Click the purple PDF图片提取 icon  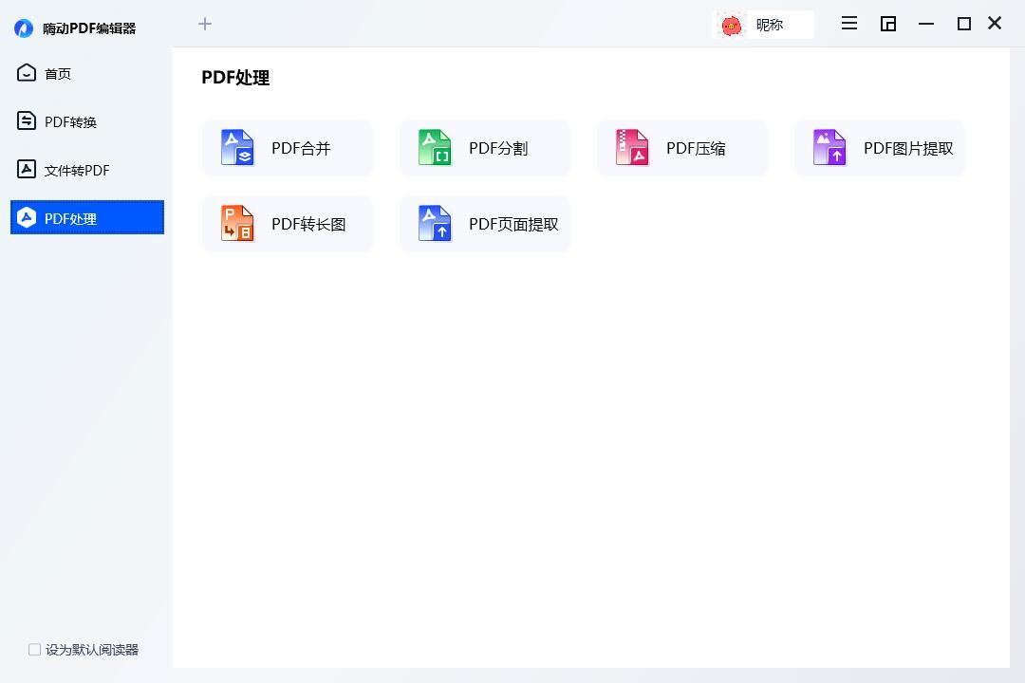(829, 148)
